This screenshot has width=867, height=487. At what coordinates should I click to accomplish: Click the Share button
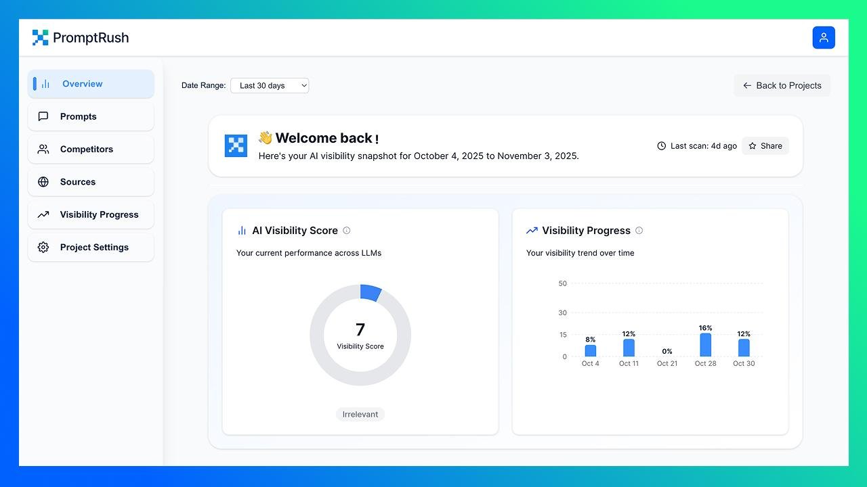coord(765,146)
